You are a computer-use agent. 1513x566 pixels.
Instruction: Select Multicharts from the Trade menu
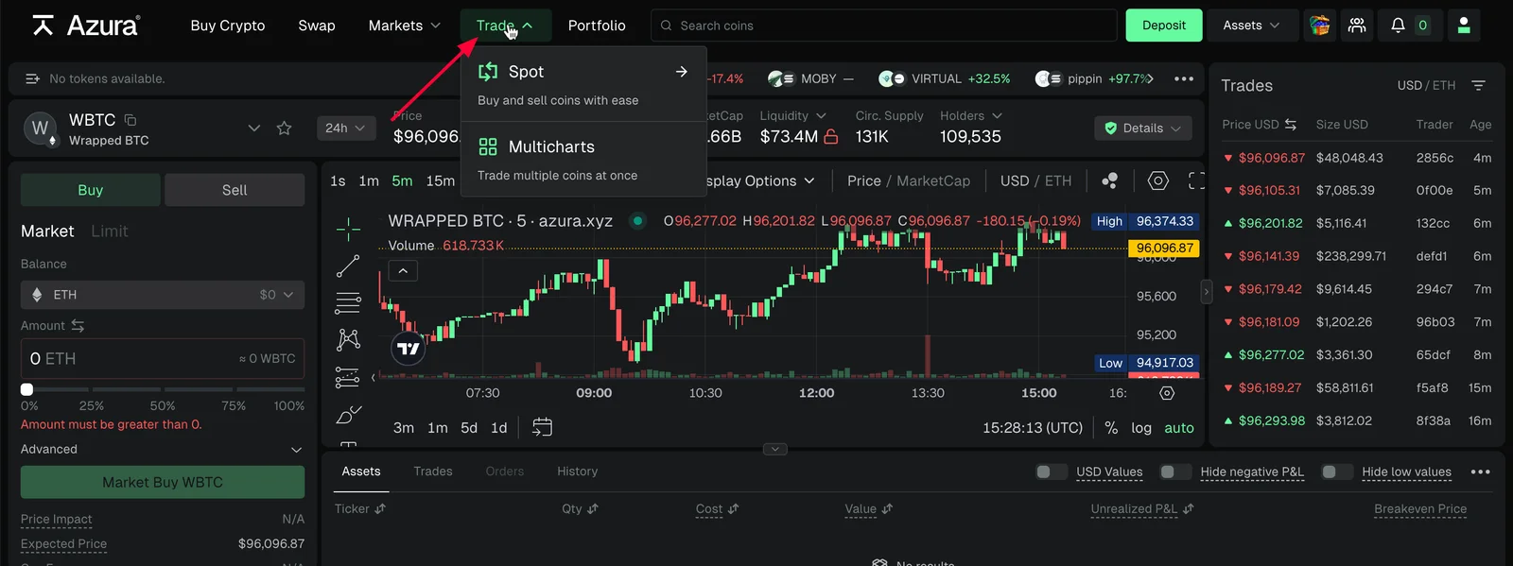583,160
